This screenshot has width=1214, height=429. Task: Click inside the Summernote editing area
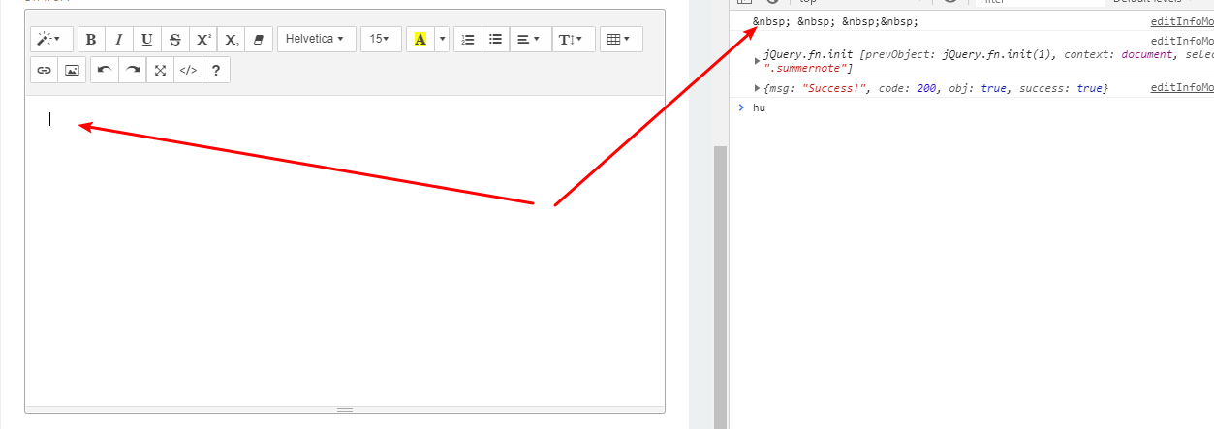[345, 250]
